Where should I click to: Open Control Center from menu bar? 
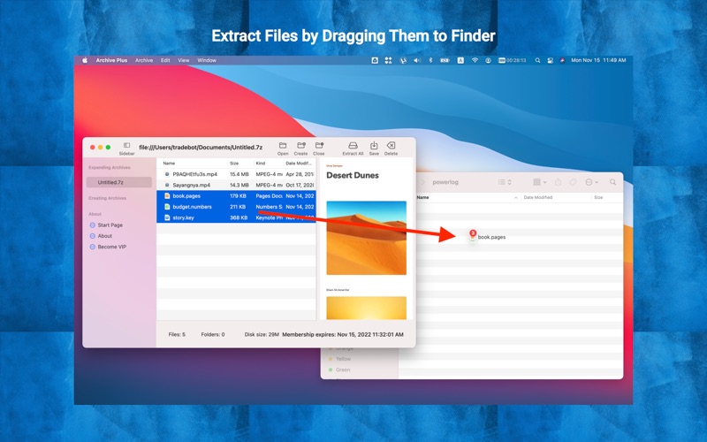coord(550,60)
